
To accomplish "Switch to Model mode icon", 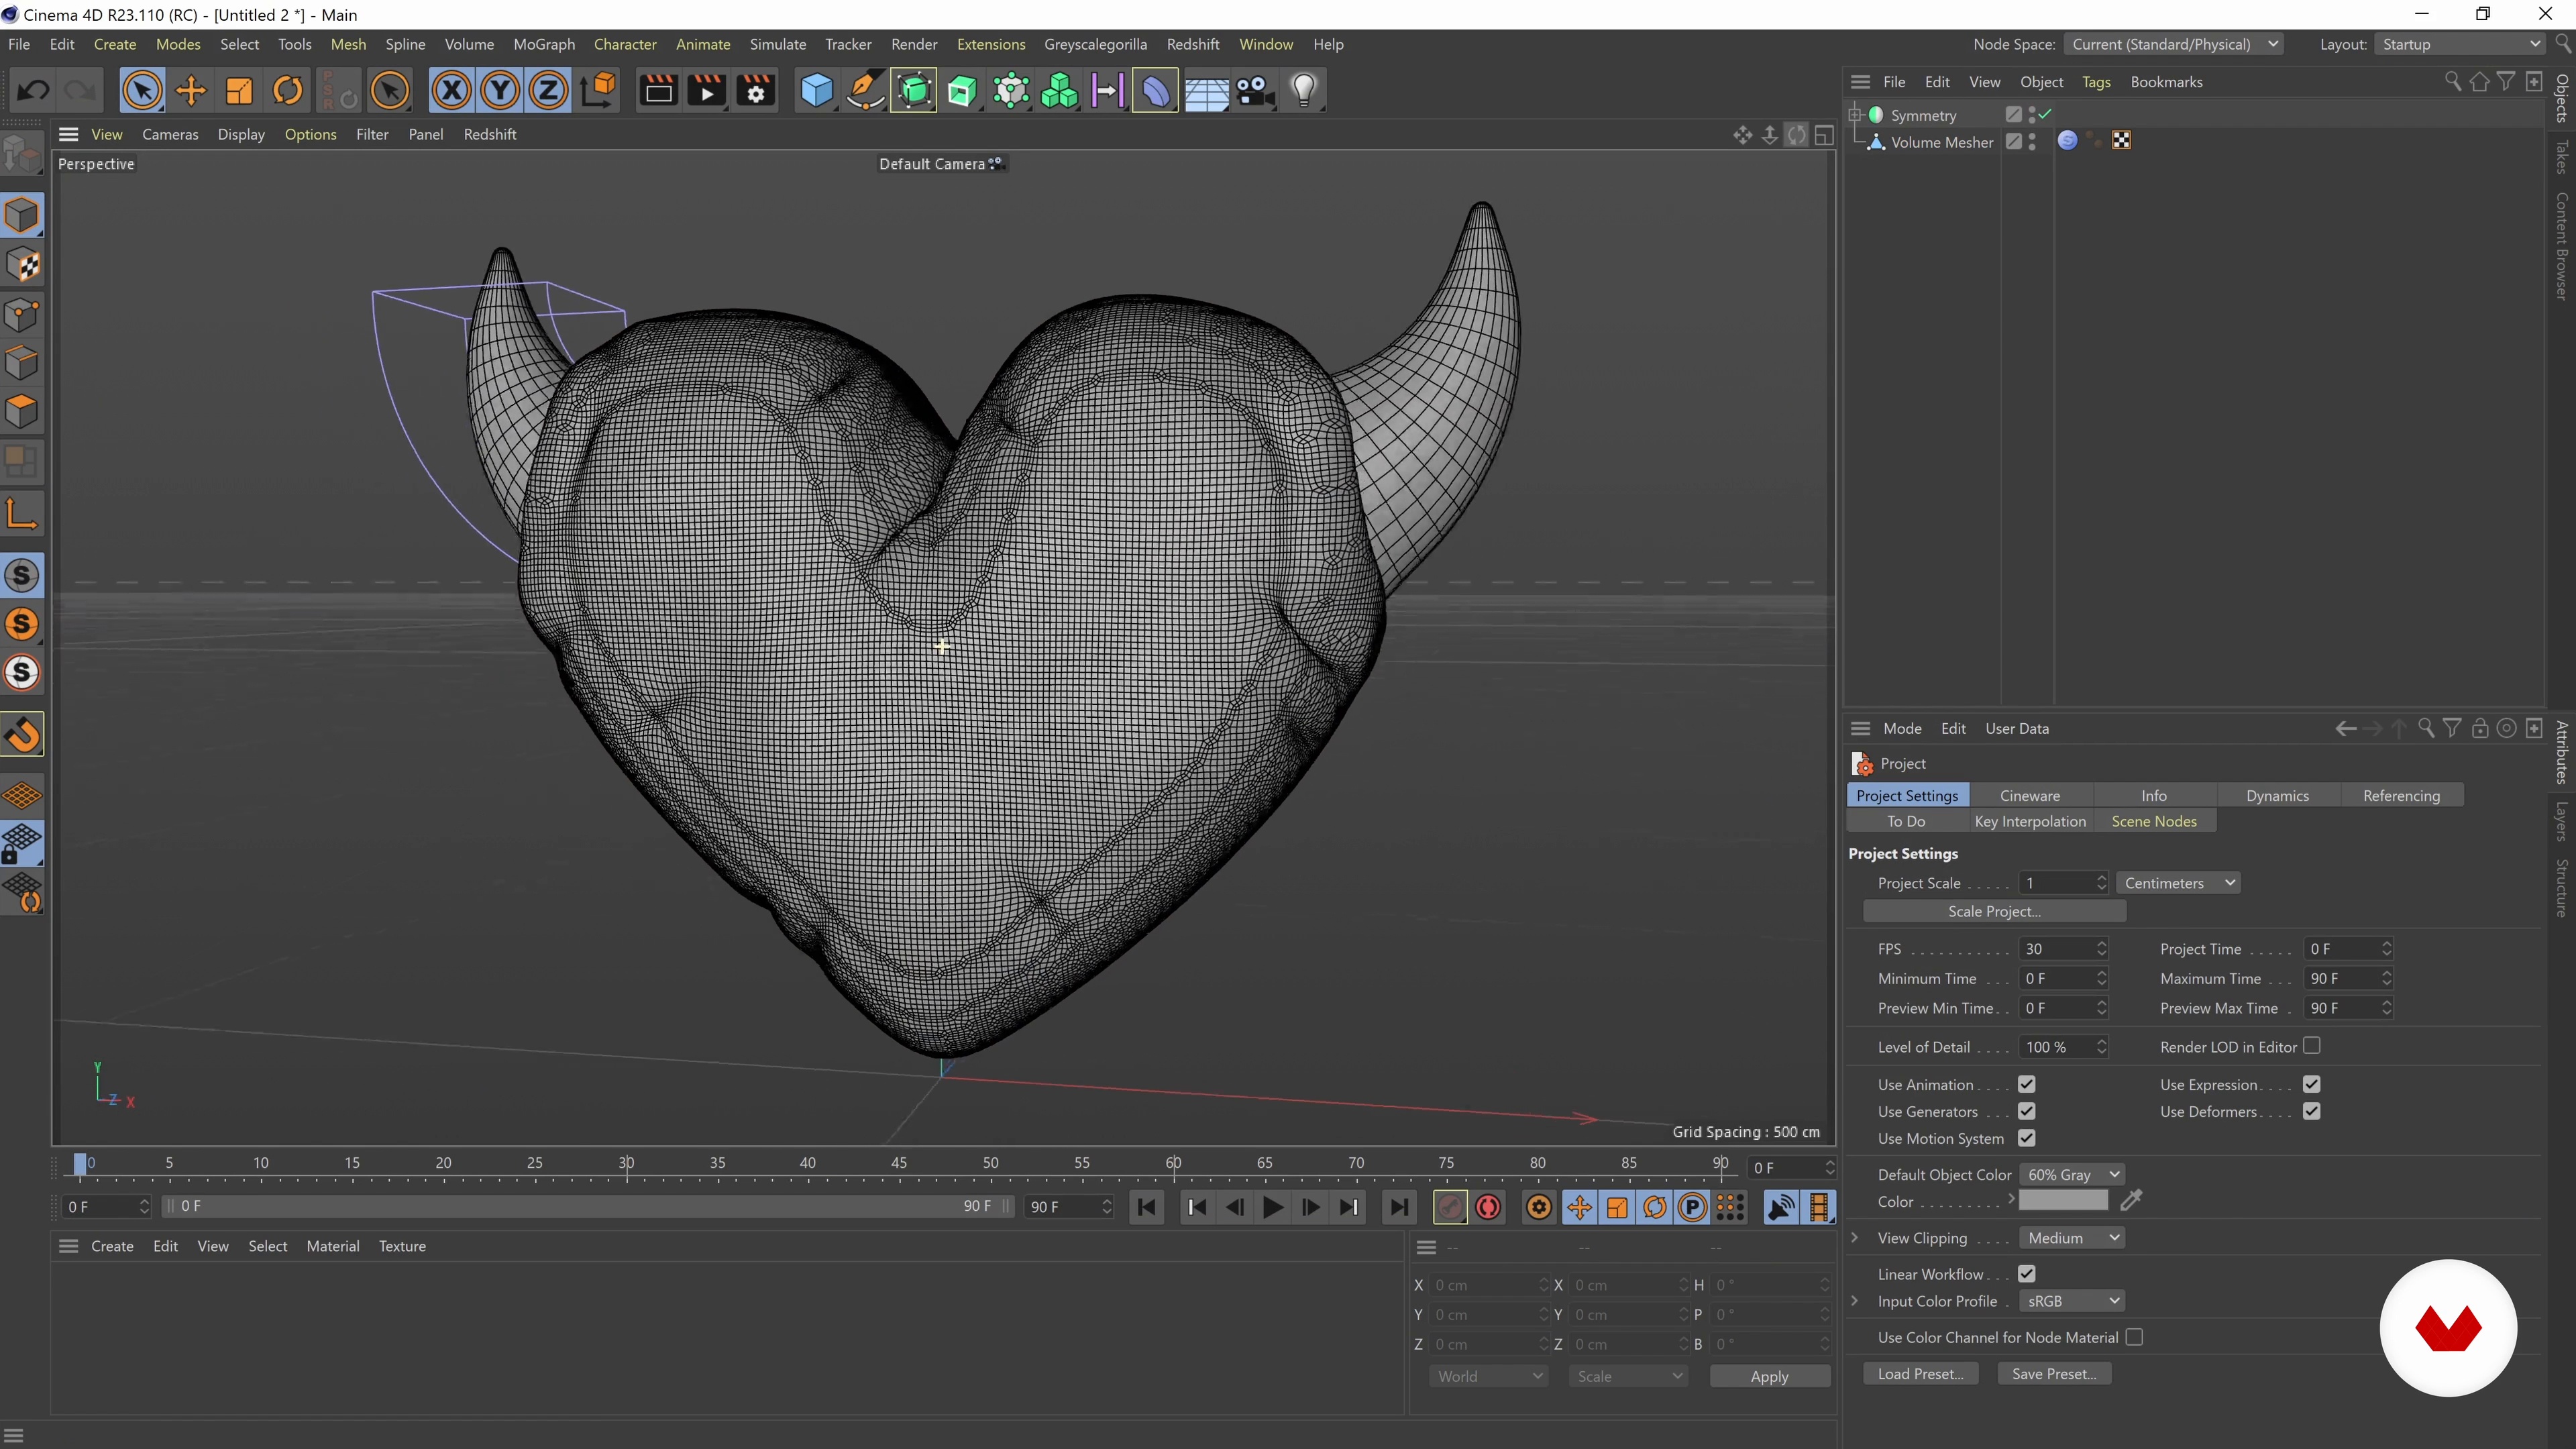I will pyautogui.click(x=22, y=215).
